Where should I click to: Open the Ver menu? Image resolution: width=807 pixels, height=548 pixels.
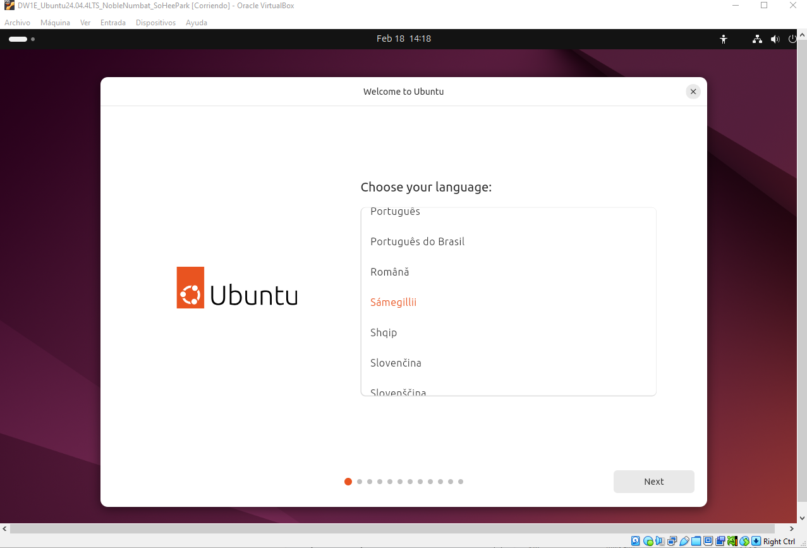point(85,23)
